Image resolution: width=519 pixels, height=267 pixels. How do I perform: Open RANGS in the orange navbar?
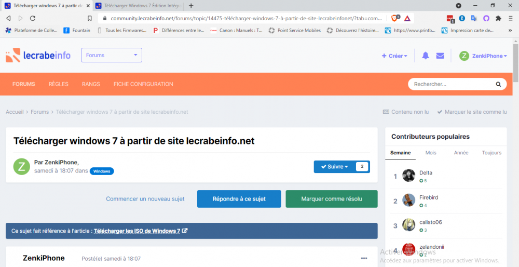pos(91,84)
